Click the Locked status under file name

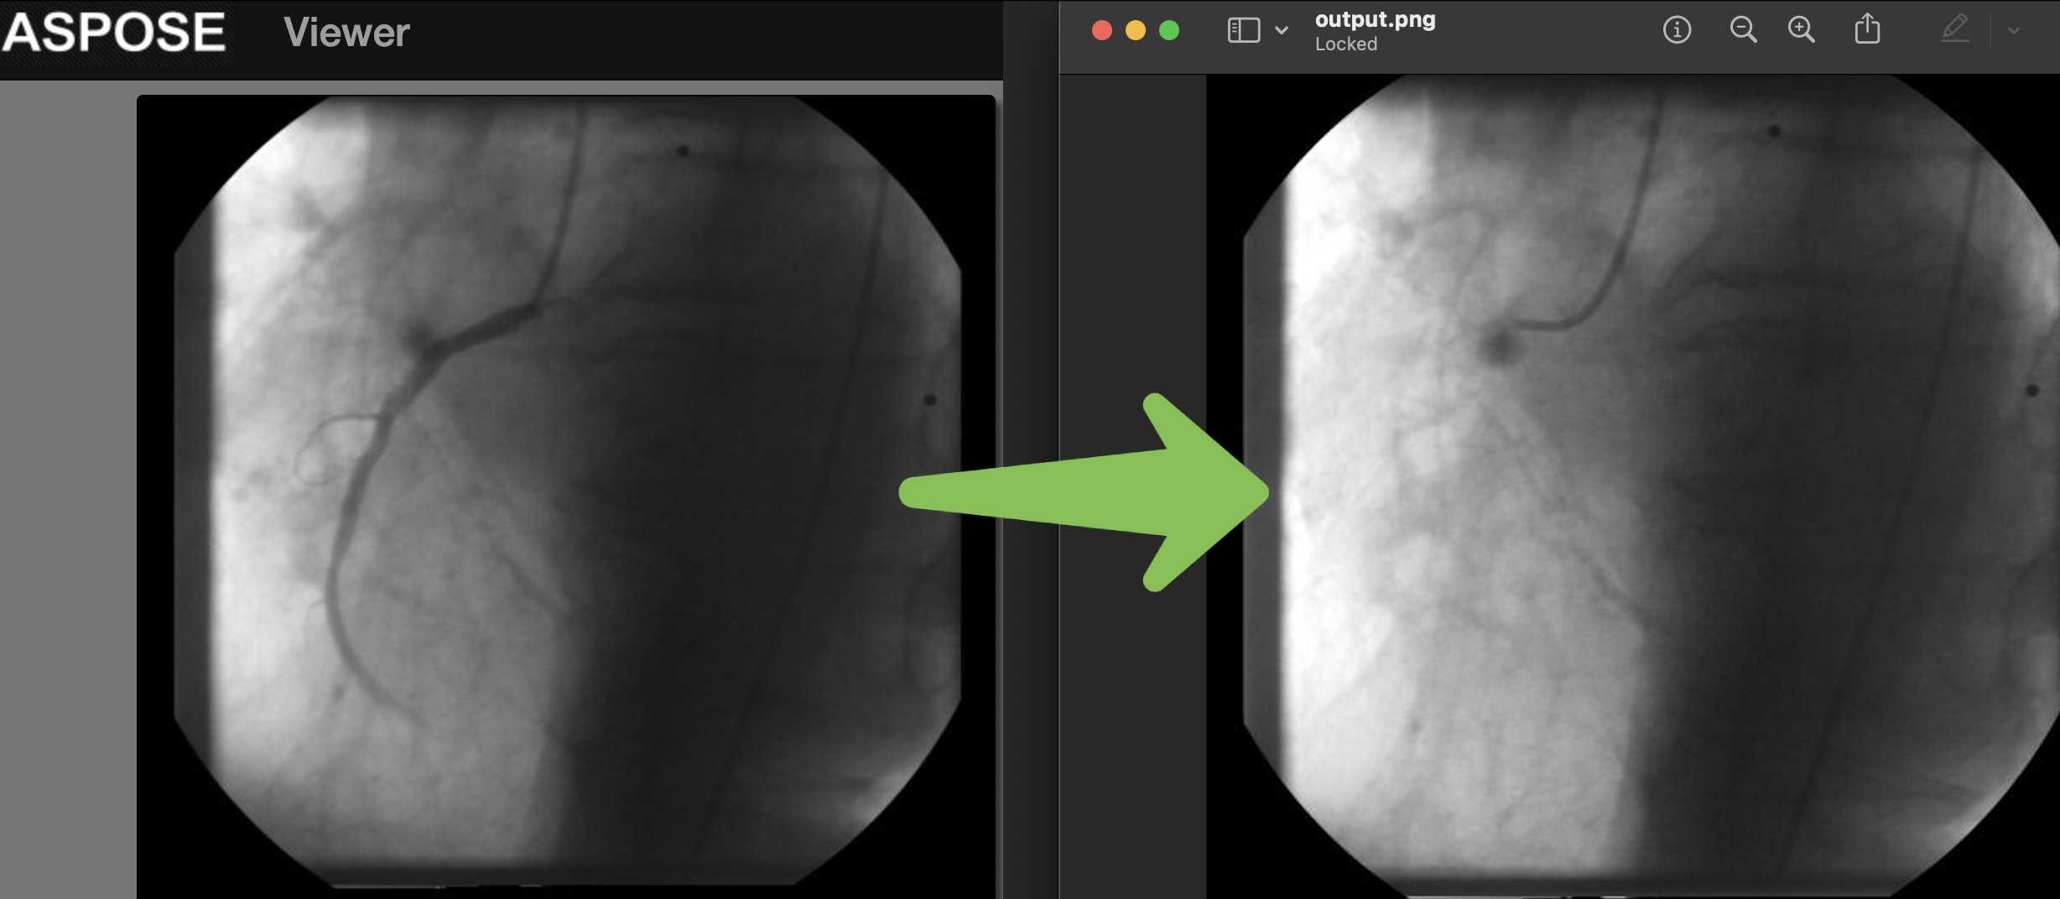tap(1345, 44)
